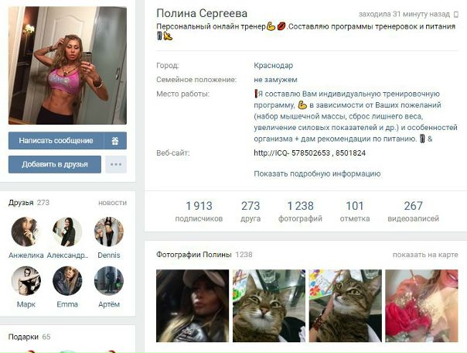Open friend Emma's round avatar
The width and height of the screenshot is (467, 353).
point(67,281)
